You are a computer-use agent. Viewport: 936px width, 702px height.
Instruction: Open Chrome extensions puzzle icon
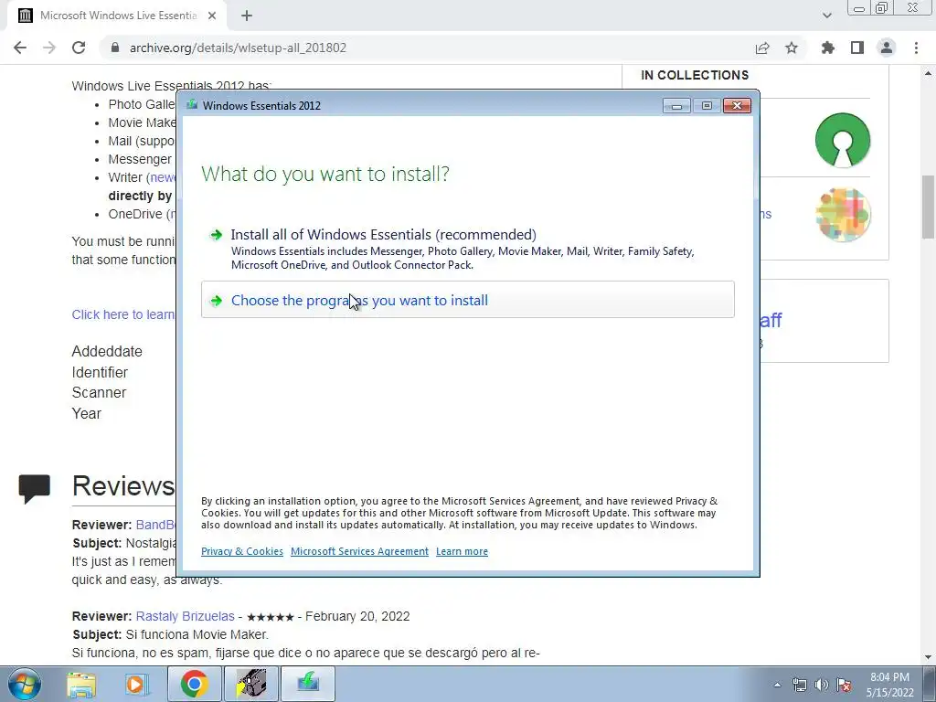pos(828,48)
